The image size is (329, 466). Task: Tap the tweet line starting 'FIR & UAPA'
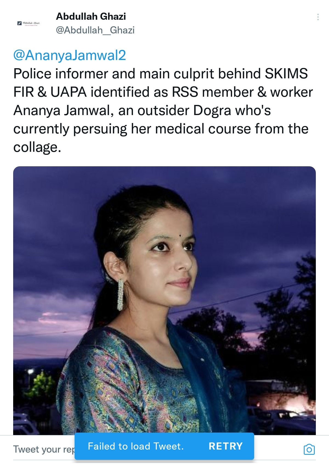coord(163,92)
